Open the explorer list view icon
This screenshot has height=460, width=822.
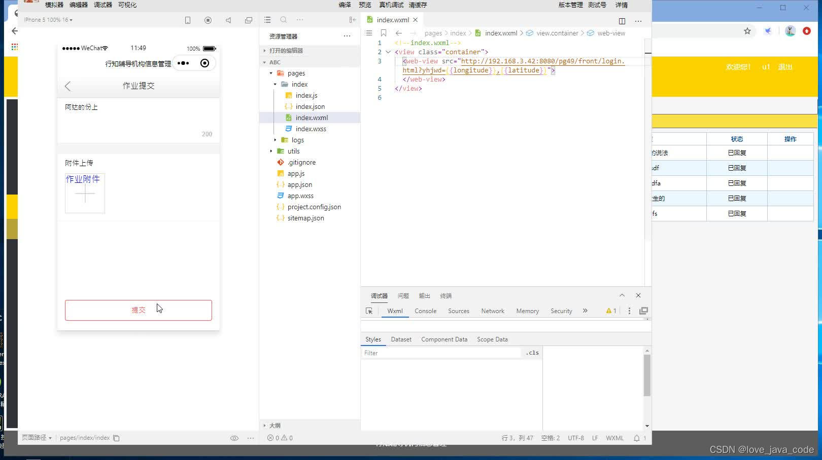click(267, 20)
